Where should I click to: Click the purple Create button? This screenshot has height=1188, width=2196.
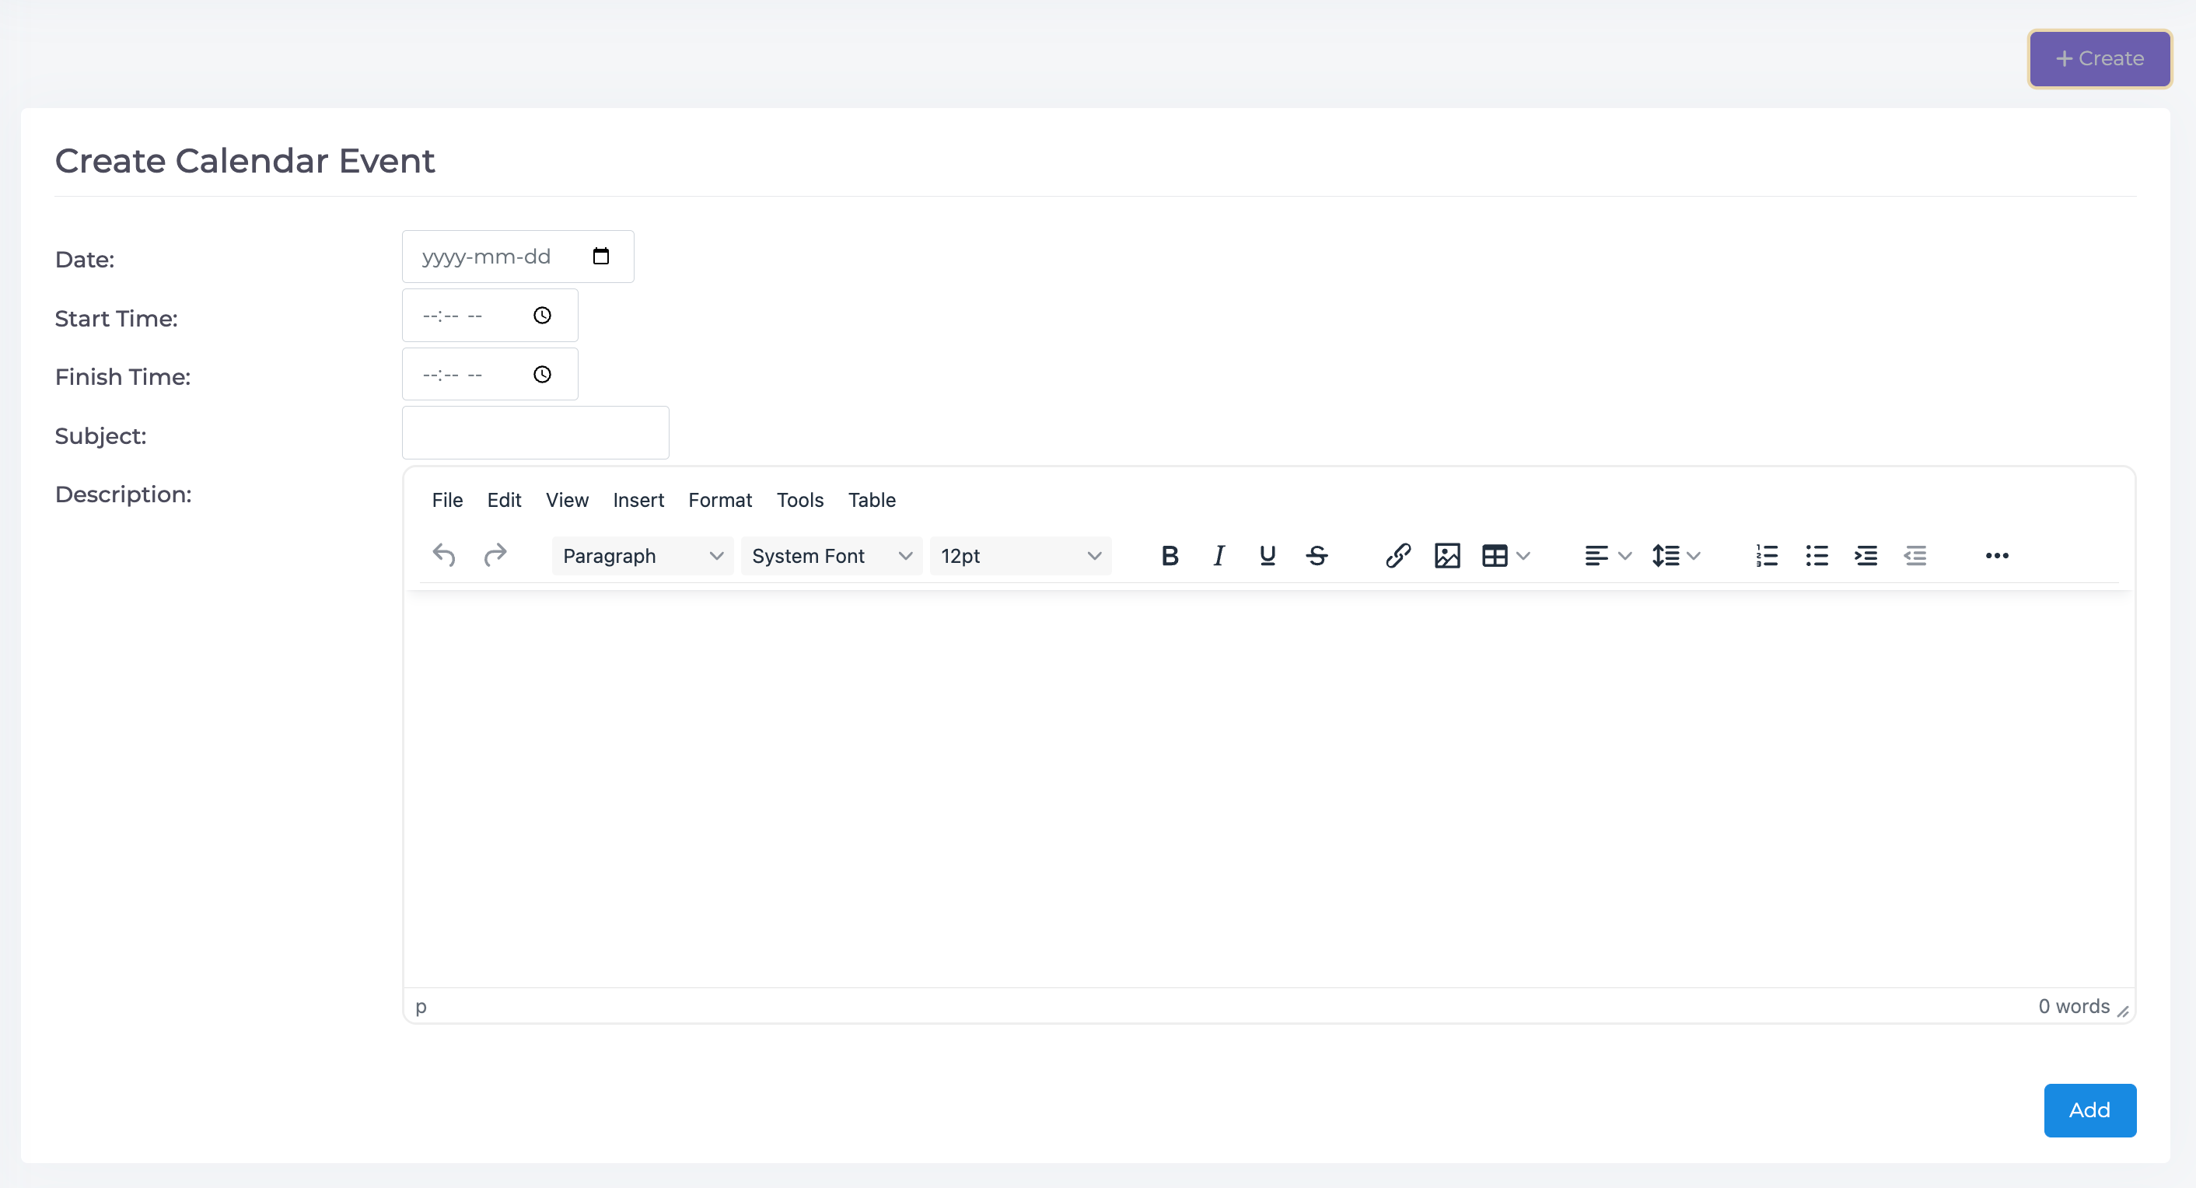(x=2099, y=59)
